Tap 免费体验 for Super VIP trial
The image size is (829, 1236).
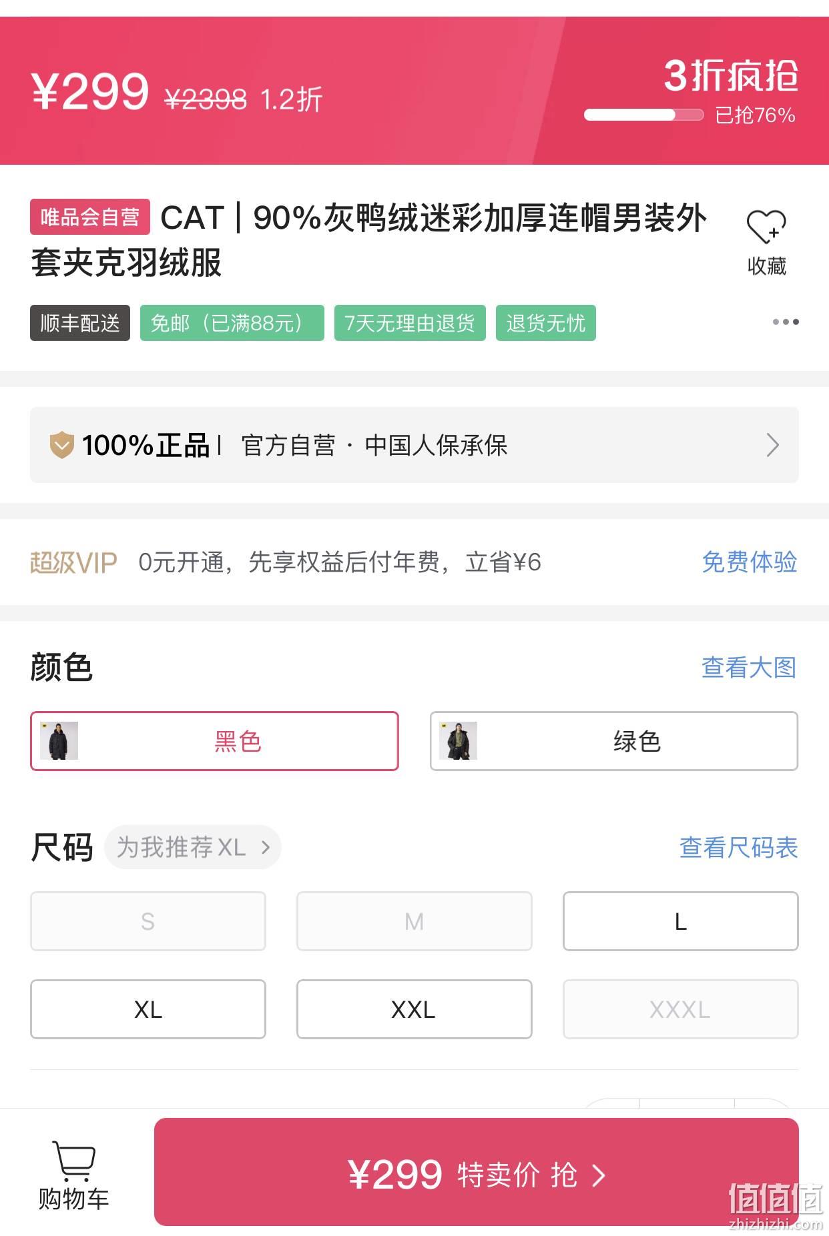[750, 562]
